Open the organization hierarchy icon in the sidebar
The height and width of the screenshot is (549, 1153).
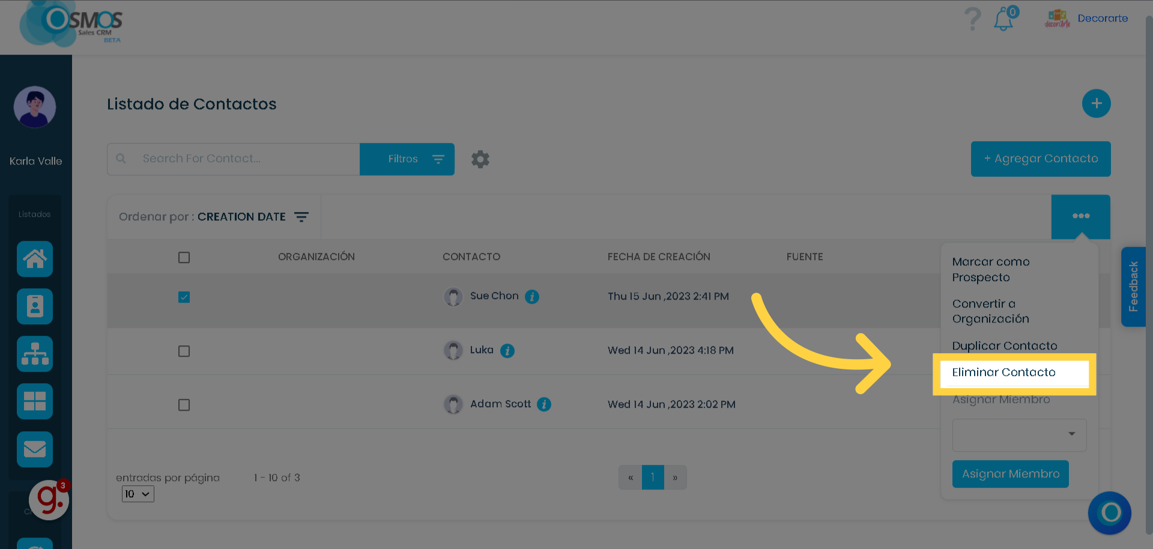click(35, 354)
